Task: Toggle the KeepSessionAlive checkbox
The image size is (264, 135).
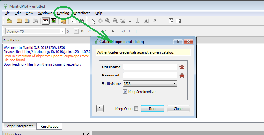Action: click(125, 92)
